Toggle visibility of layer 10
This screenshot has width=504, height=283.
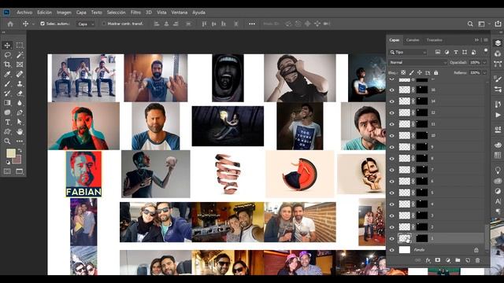point(392,136)
